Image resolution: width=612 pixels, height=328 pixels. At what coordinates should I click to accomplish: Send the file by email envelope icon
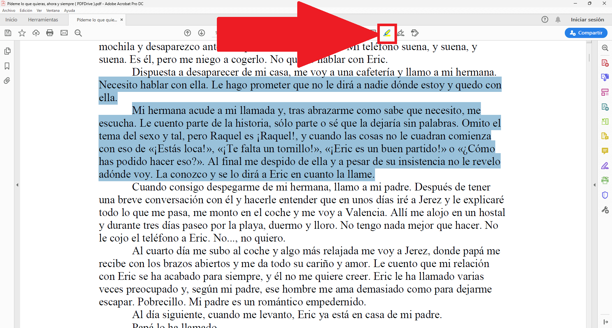(x=64, y=33)
